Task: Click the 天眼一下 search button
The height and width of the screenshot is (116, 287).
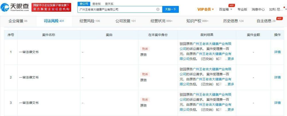Action: tap(170, 9)
